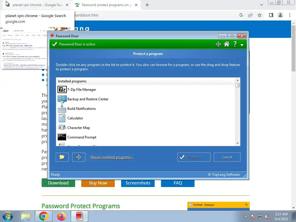The image size is (296, 222).
Task: Click the planet vpn tab preview thumbnail
Action: (x=24, y=49)
